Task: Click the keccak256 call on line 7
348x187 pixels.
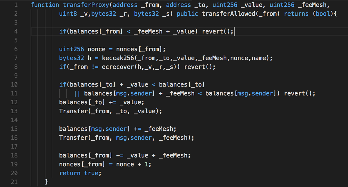Action: coord(187,58)
